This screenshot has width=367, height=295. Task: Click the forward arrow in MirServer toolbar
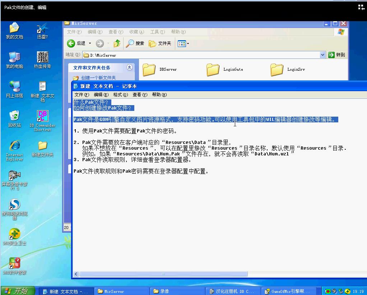pyautogui.click(x=100, y=43)
